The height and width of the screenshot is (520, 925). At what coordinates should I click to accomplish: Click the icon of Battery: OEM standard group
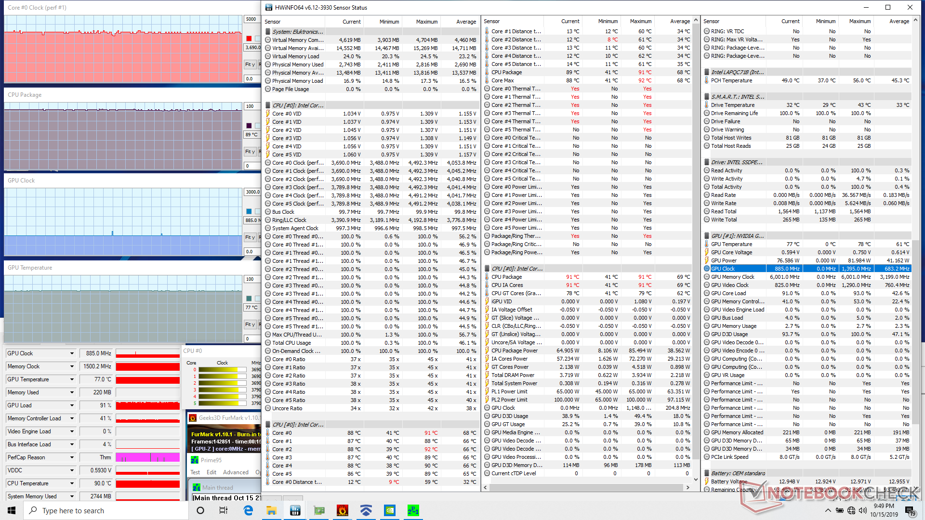coord(707,473)
